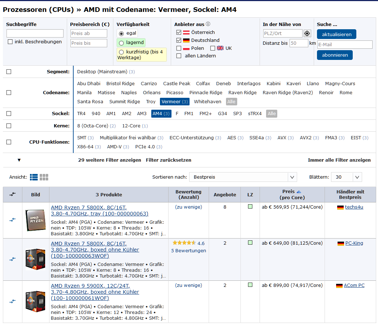Viewport: 378px width, 332px height.
Task: Open the Blättern 30 dropdown
Action: pos(347,177)
